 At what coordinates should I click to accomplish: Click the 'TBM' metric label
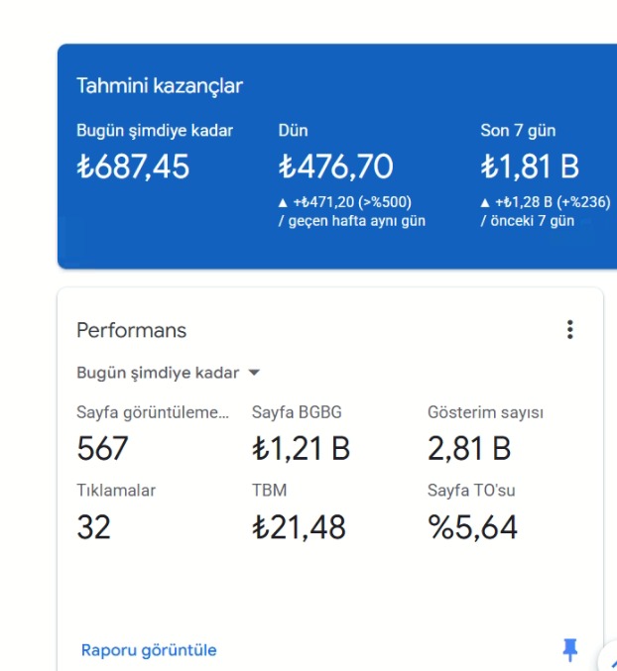click(x=270, y=491)
